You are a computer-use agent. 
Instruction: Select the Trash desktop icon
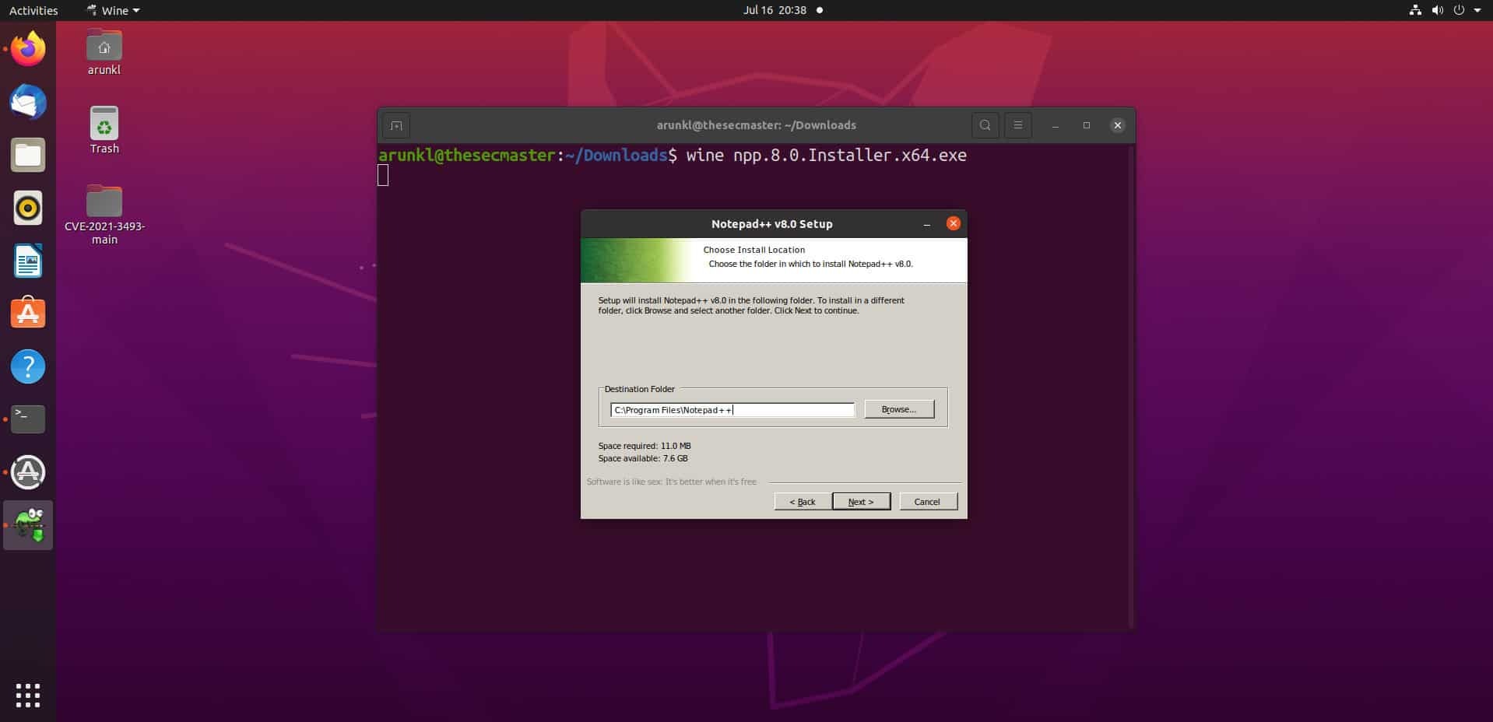tap(104, 131)
